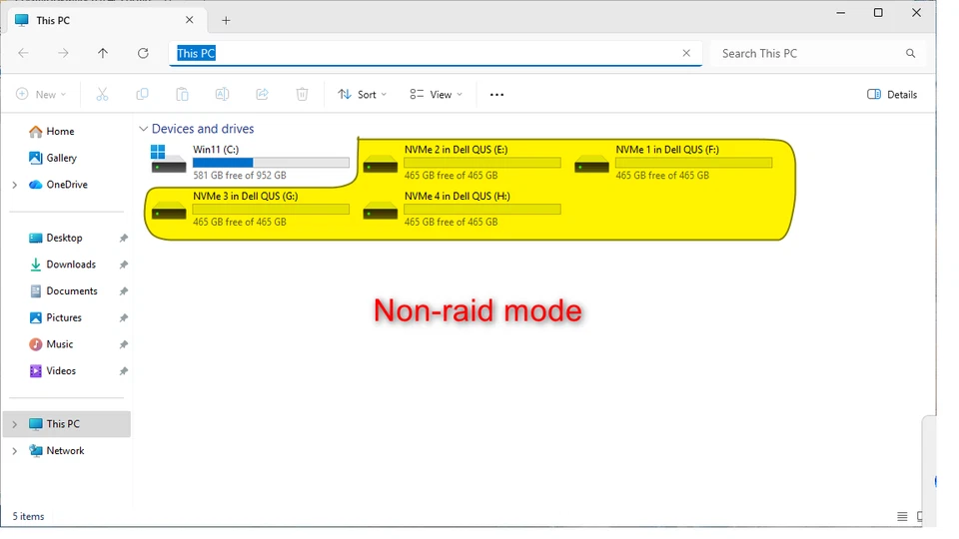Image resolution: width=959 pixels, height=539 pixels.
Task: Unpin Downloads using its pin icon
Action: pyautogui.click(x=124, y=265)
